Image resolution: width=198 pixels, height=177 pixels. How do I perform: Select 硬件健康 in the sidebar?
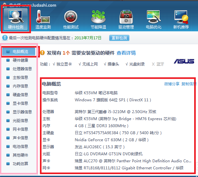tap(20, 60)
